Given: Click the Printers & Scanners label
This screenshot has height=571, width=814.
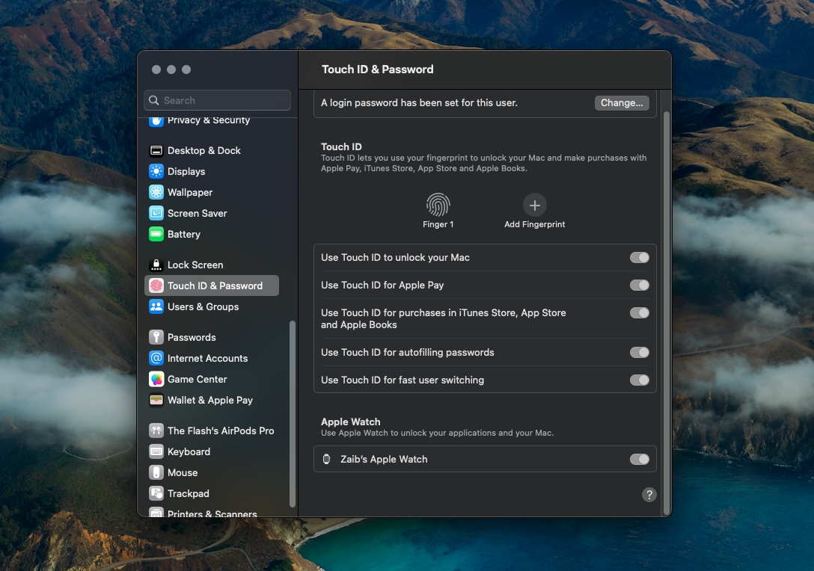Looking at the screenshot, I should pos(212,513).
